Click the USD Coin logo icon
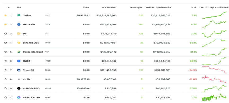Image resolution: width=229 pixels, height=103 pixels. pos(19,25)
